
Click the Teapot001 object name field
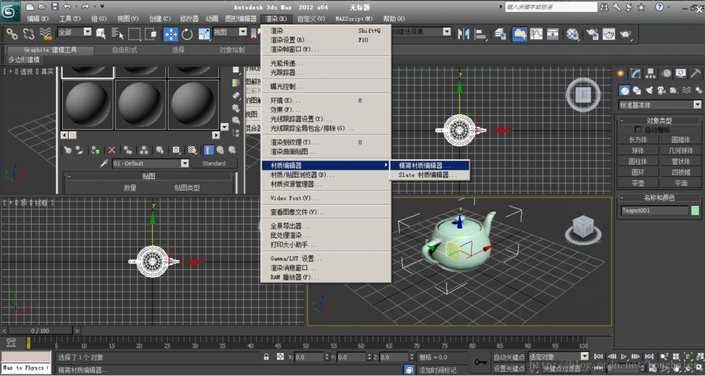654,211
